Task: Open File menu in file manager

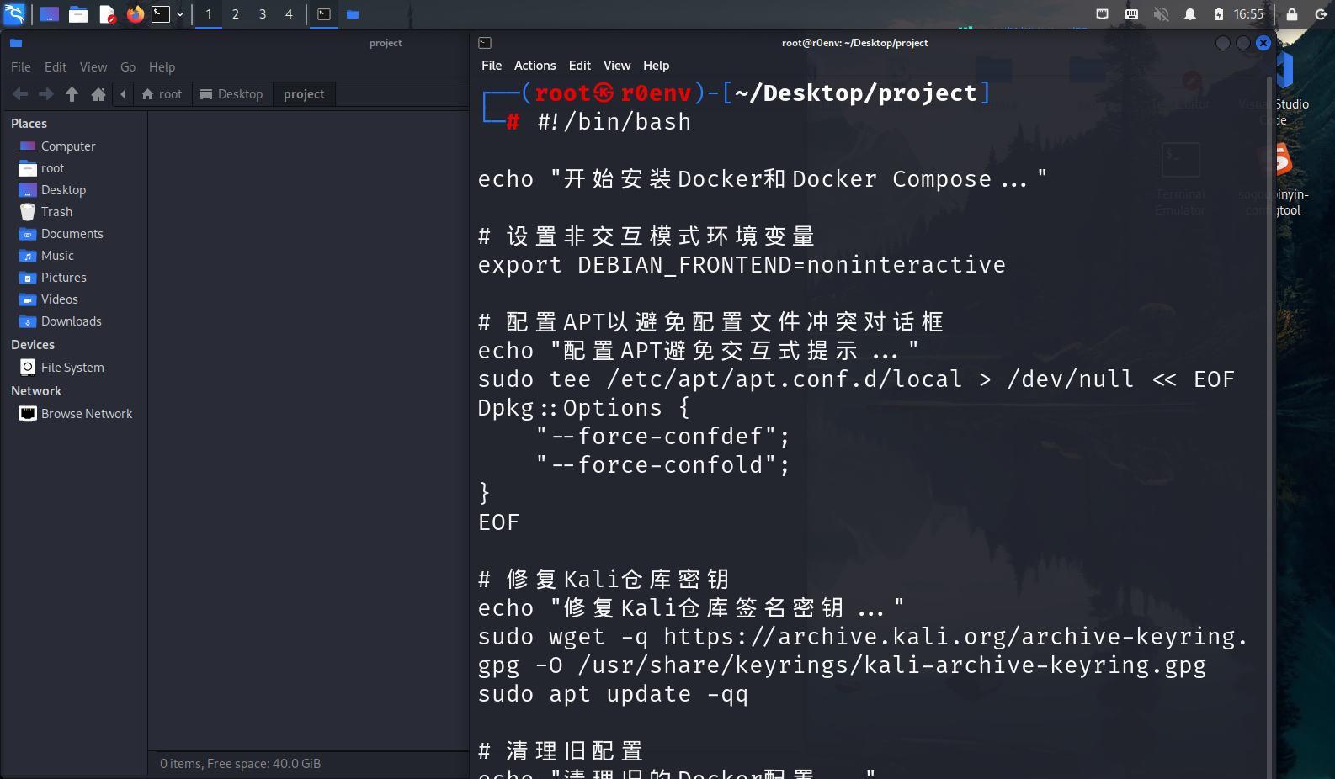Action: (x=21, y=67)
